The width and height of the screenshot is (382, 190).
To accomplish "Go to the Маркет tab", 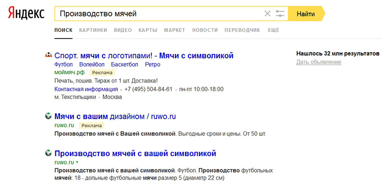I will tap(174, 30).
